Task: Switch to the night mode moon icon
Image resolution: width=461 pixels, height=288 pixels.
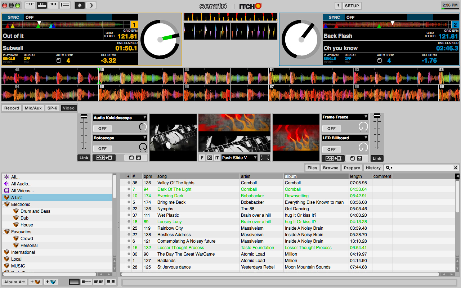Action: coord(91,5)
